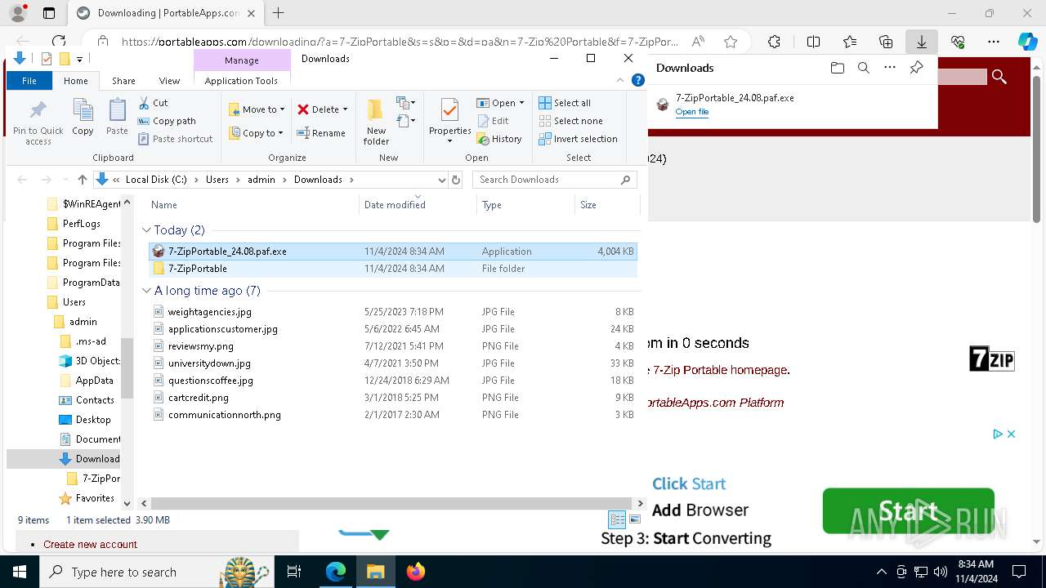The height and width of the screenshot is (588, 1046).
Task: Select applicationscustomer.jpg file
Action: point(392,329)
